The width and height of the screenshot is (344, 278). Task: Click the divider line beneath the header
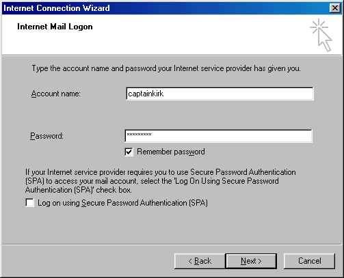(172, 55)
